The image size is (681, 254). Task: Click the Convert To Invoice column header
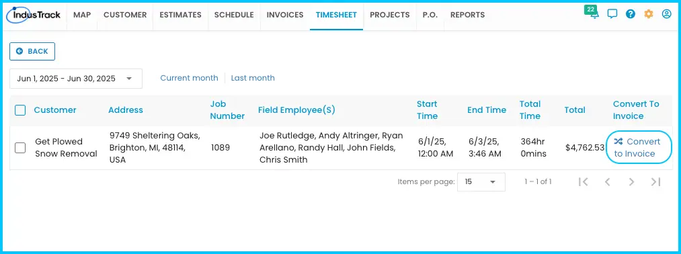click(636, 110)
